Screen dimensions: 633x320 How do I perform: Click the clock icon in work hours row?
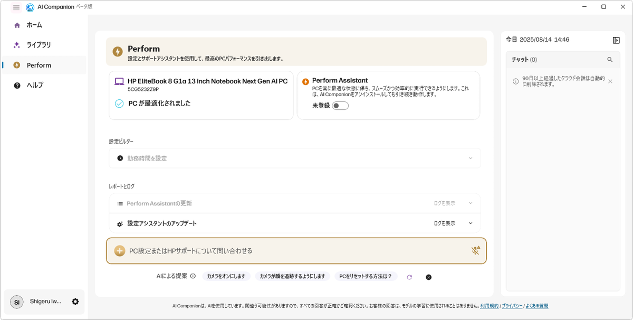coord(120,158)
